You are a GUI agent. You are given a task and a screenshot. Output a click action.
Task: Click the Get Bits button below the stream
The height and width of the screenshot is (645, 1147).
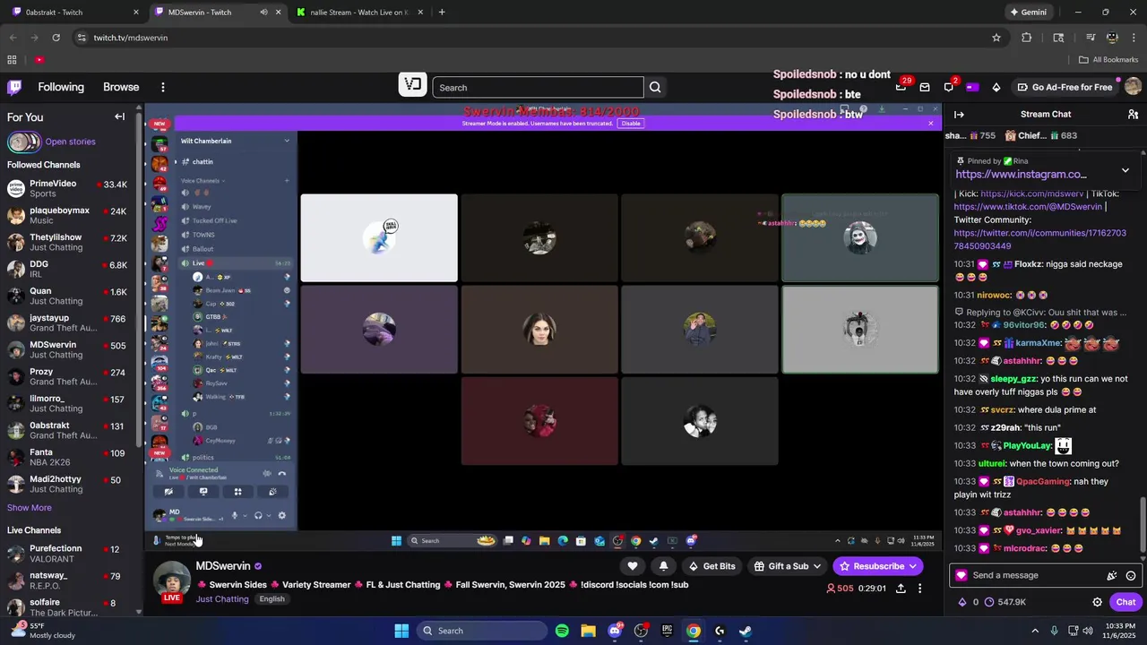click(711, 566)
